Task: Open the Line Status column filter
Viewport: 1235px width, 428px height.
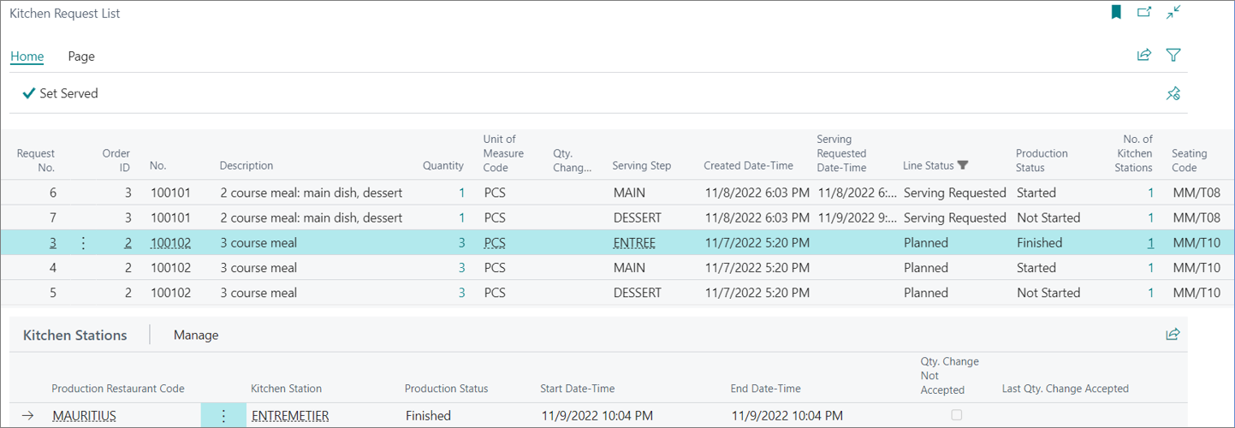Action: (963, 165)
